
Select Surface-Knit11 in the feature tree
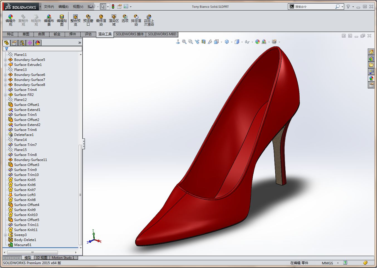coord(26,230)
